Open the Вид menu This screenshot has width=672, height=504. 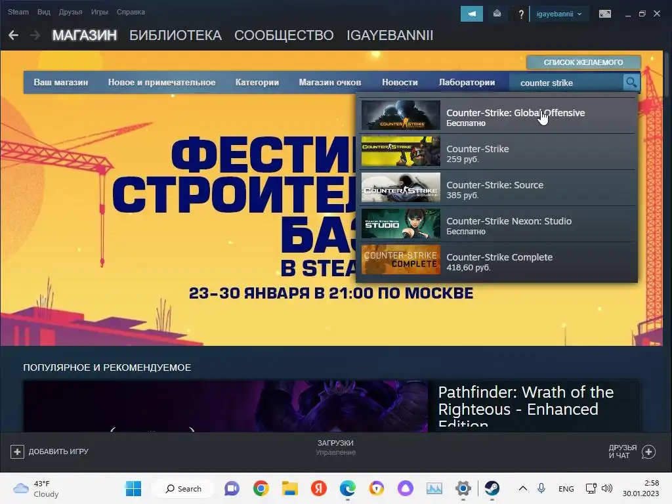click(44, 12)
